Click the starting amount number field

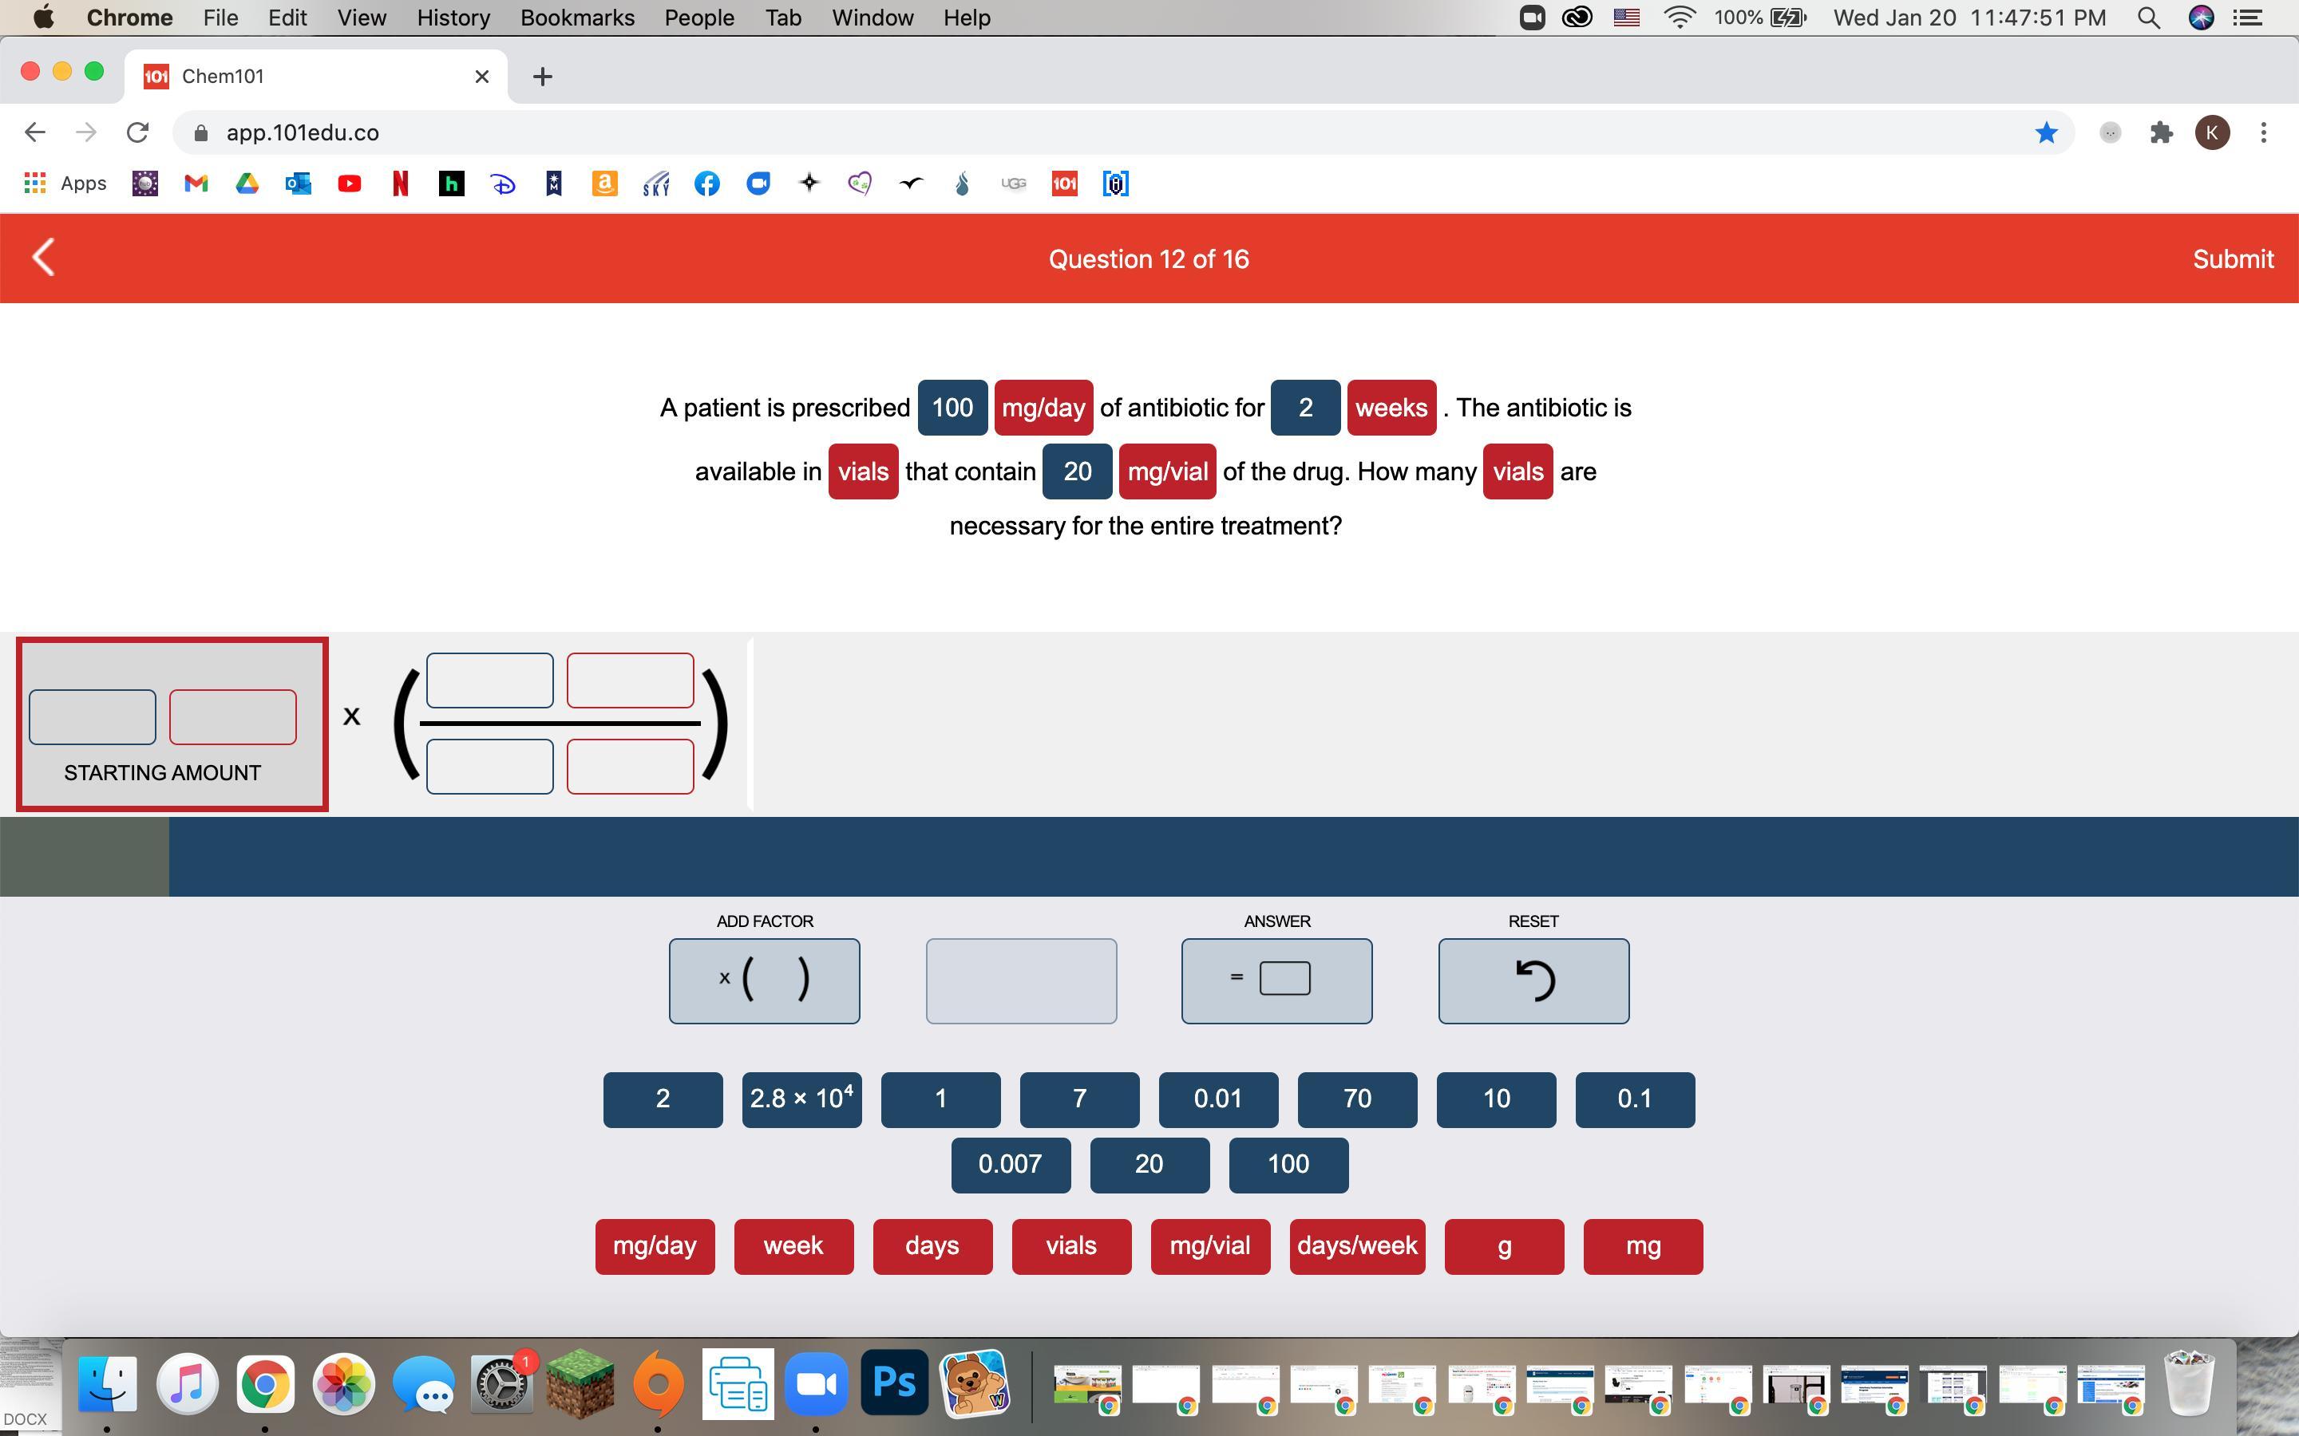tap(92, 717)
